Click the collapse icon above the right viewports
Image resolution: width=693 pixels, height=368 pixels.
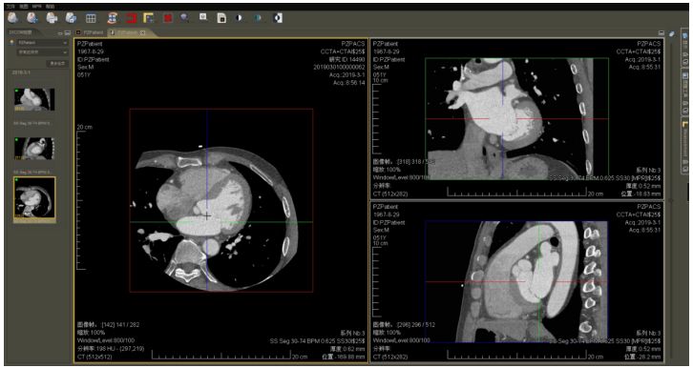click(x=661, y=33)
